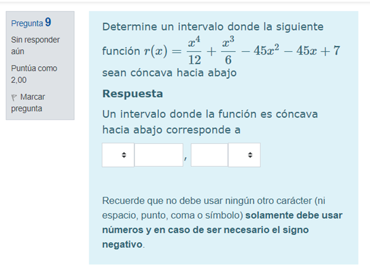Focus the first interval endpoint input
Viewport: 370px width, 275px height.
point(158,155)
